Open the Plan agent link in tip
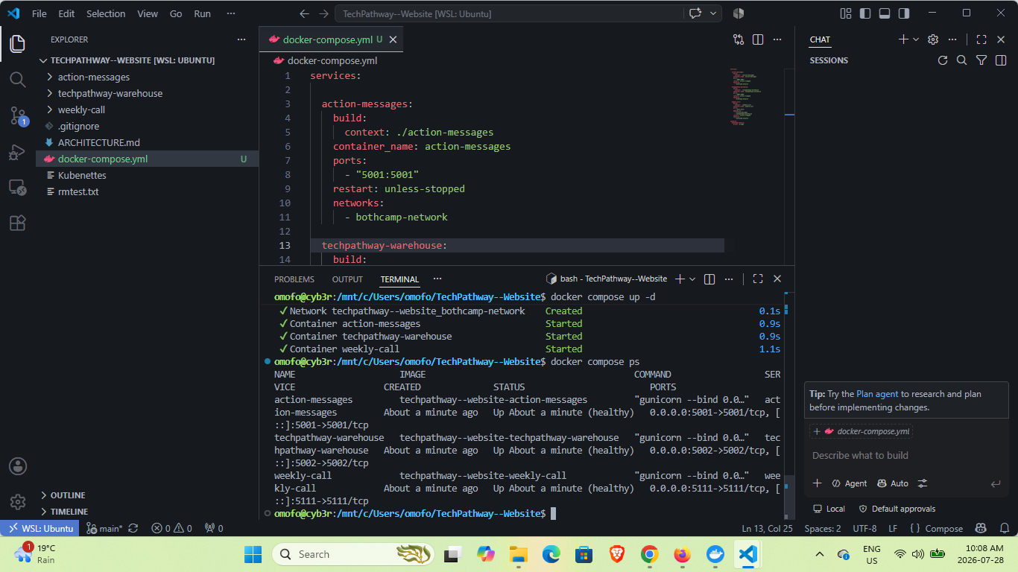 (877, 394)
